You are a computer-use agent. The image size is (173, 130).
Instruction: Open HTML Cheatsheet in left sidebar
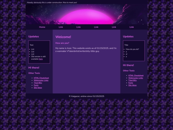[x=41, y=78]
